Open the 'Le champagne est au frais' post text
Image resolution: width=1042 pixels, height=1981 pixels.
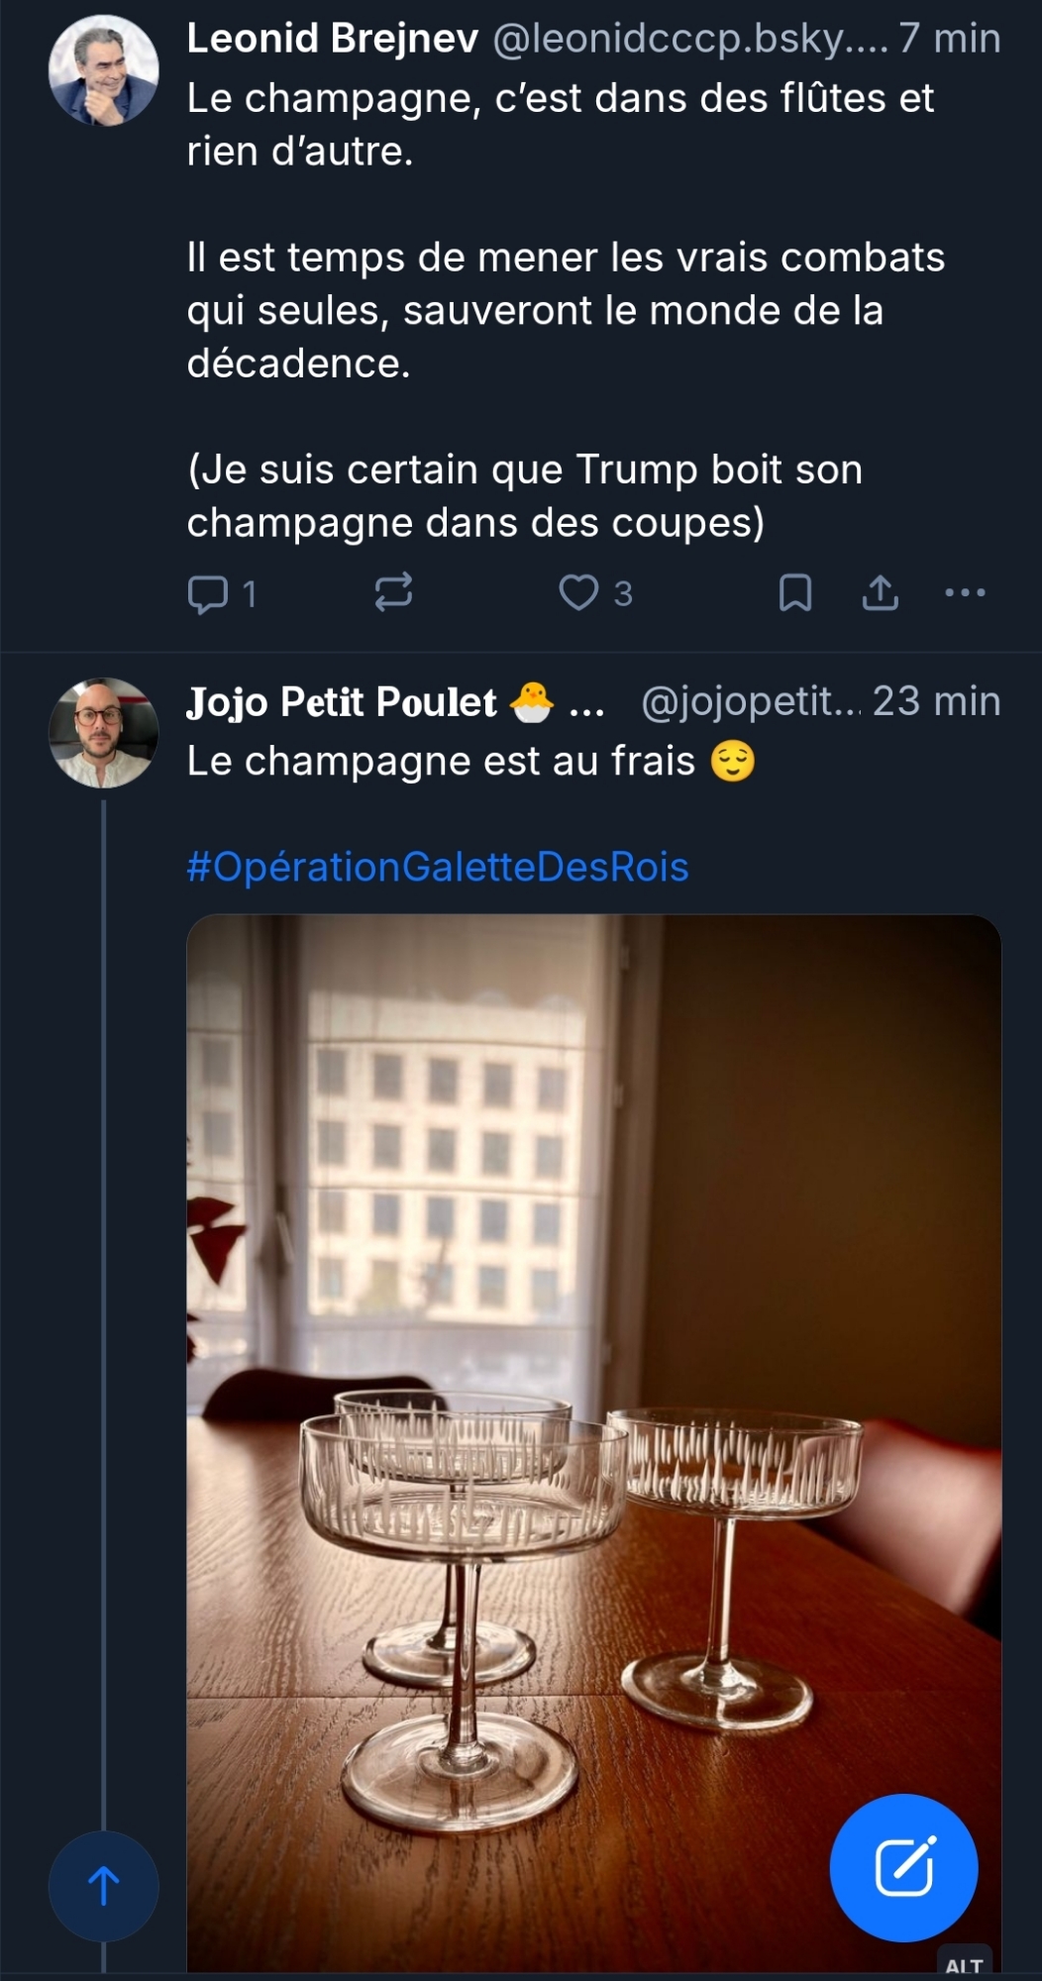click(x=441, y=762)
